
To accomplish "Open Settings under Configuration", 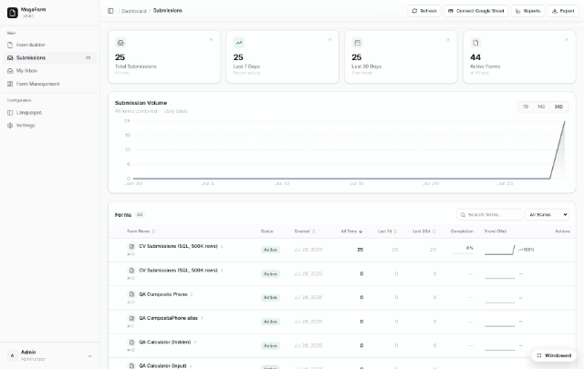I will [x=49, y=126].
